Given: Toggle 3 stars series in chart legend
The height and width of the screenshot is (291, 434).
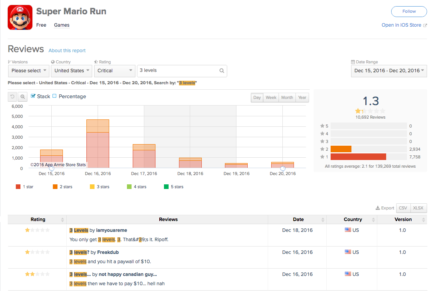Looking at the screenshot, I should point(100,187).
